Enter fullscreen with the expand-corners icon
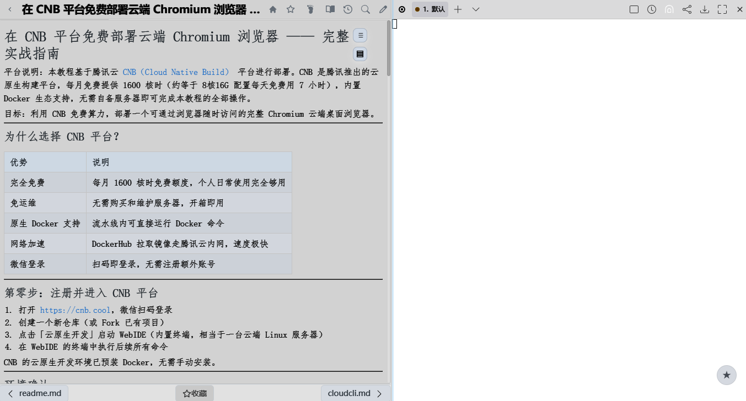The height and width of the screenshot is (401, 746). tap(722, 9)
